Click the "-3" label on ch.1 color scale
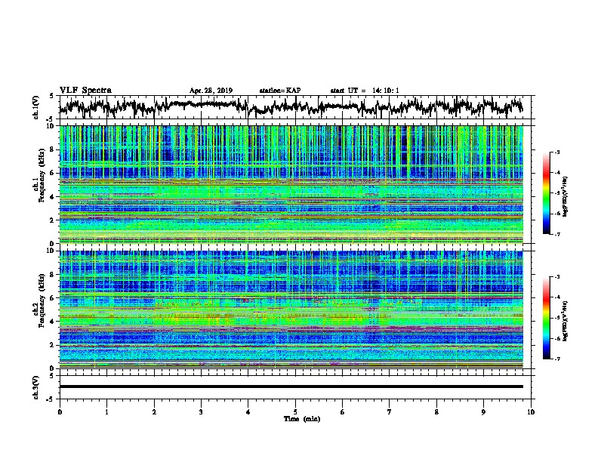 point(556,152)
